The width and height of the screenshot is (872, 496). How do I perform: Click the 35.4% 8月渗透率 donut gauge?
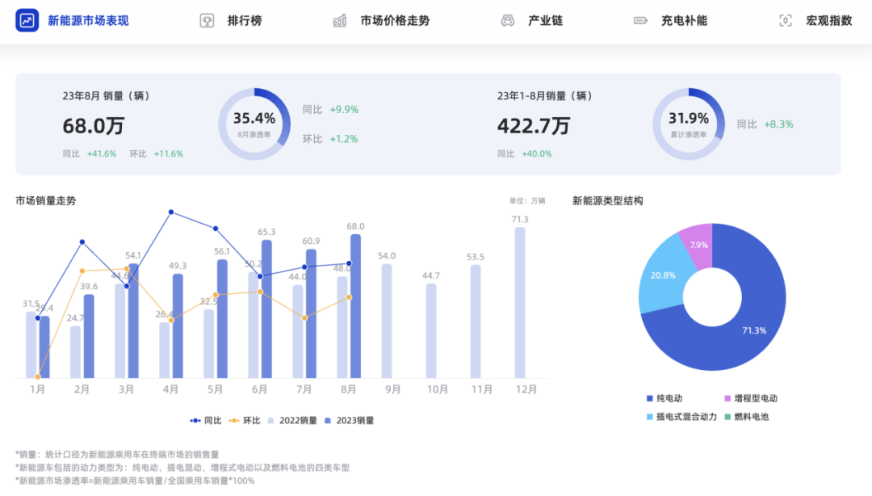coord(254,124)
